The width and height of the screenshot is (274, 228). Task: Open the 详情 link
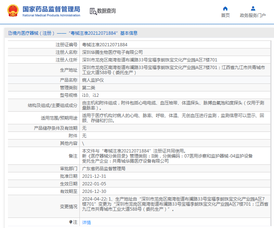pyautogui.click(x=87, y=223)
